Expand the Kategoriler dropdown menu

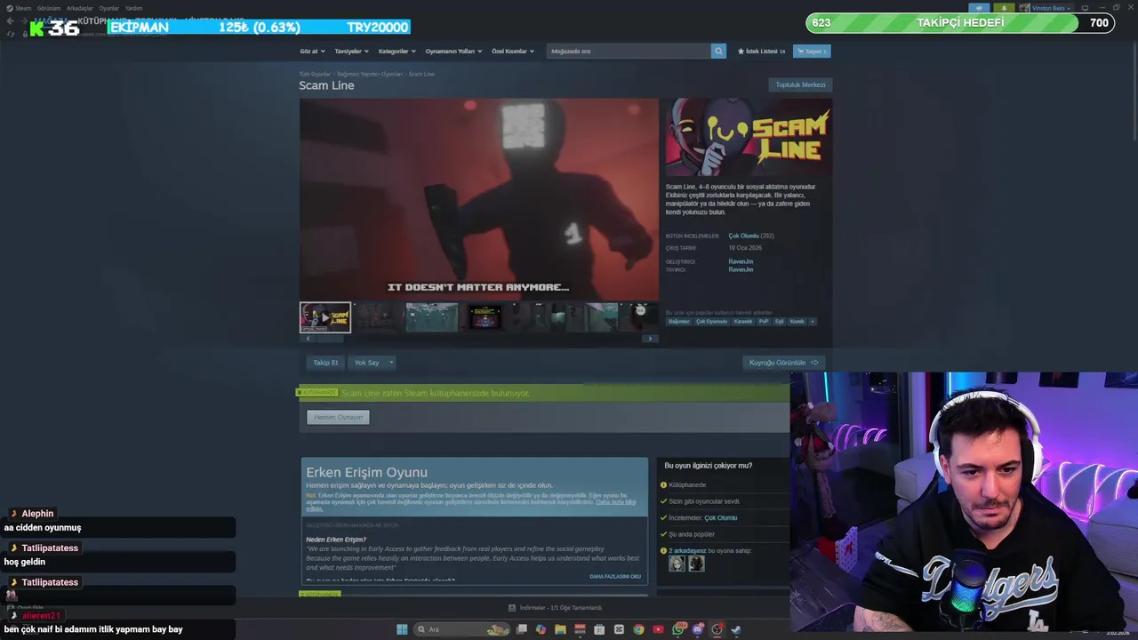[397, 51]
